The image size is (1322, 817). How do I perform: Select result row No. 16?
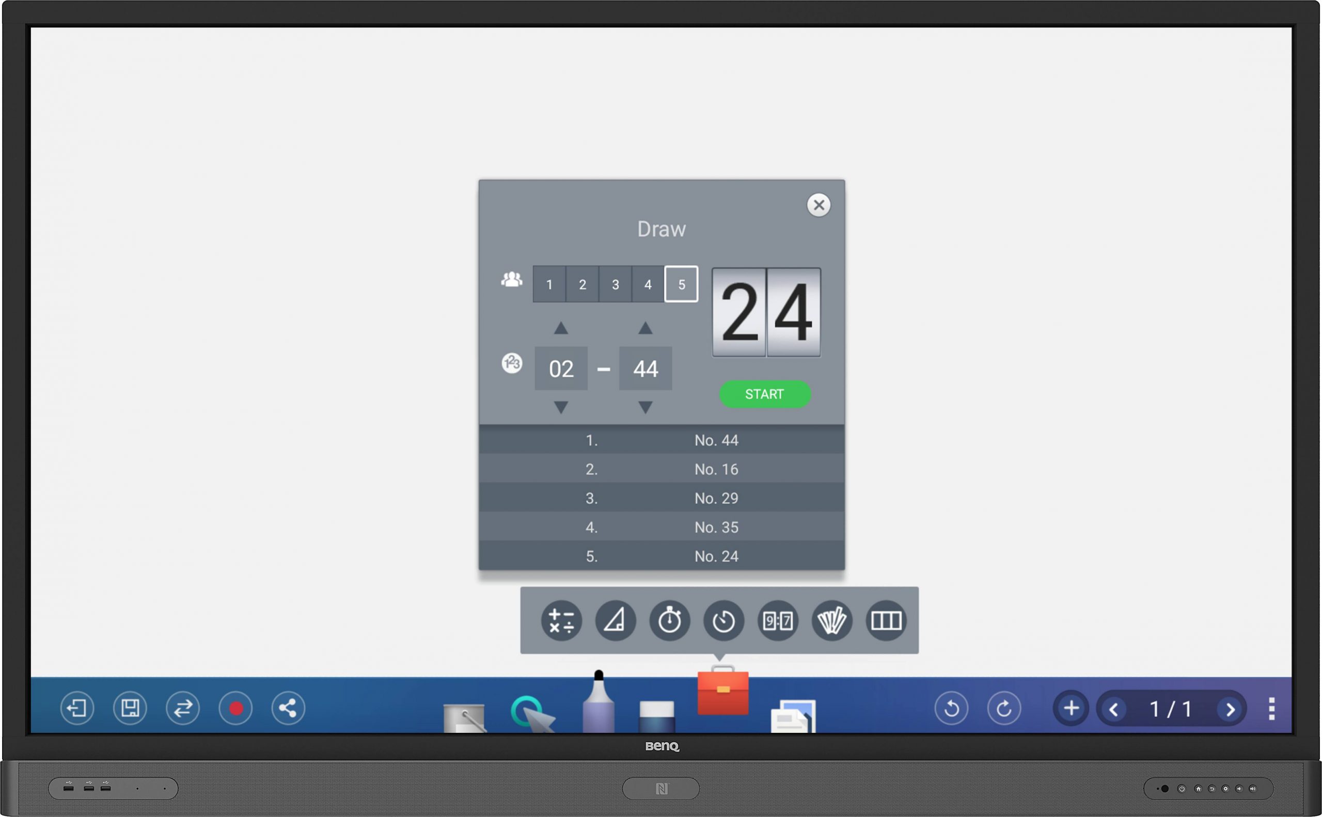[662, 469]
